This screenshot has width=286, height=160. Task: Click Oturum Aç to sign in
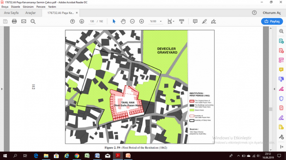(x=271, y=13)
